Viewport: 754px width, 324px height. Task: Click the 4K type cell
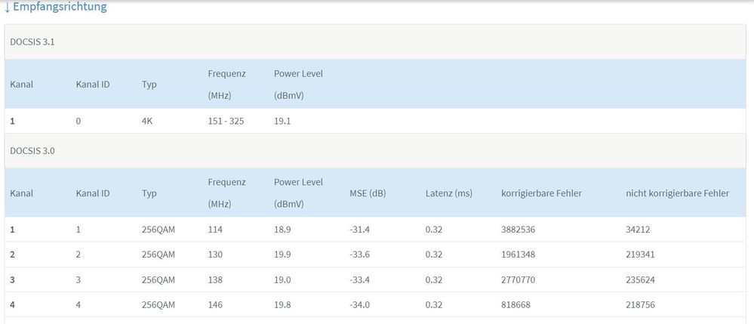[147, 121]
